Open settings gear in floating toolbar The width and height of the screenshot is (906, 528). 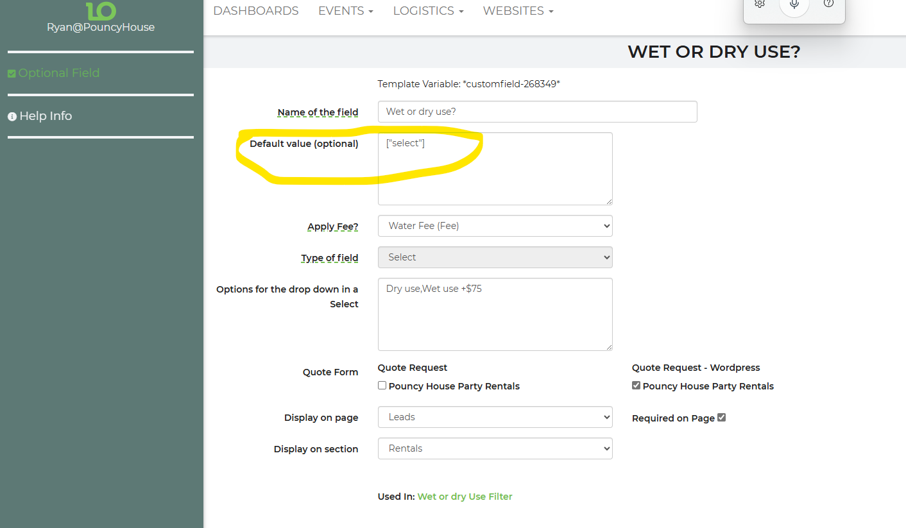[x=760, y=4]
